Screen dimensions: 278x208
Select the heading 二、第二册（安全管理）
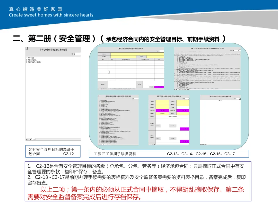pos(54,39)
